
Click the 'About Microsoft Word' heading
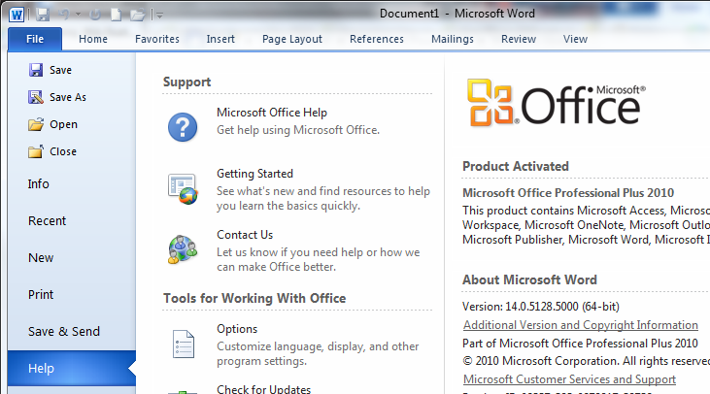pyautogui.click(x=529, y=279)
